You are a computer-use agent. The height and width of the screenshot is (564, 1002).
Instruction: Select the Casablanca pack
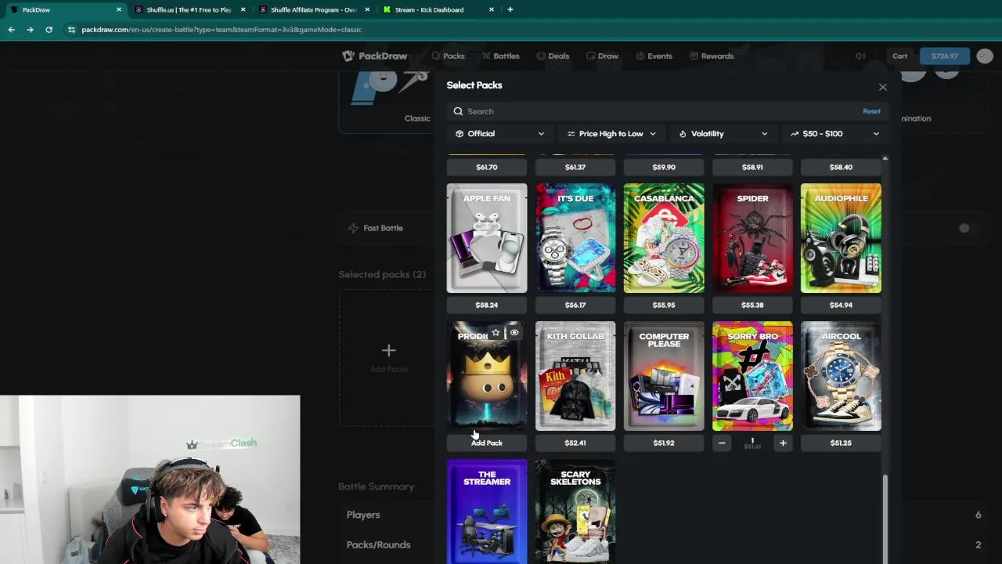tap(664, 238)
